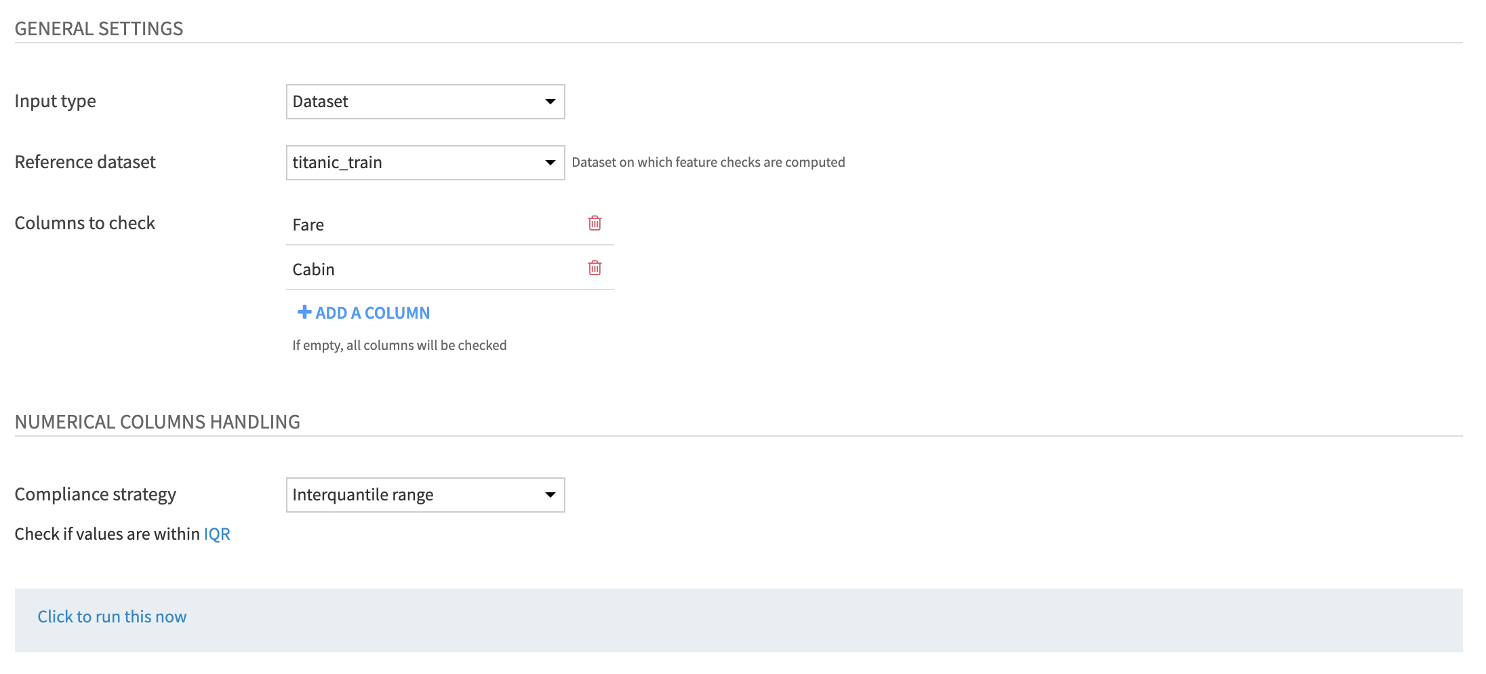1486x674 pixels.
Task: Open the IQR link
Action: click(x=217, y=534)
